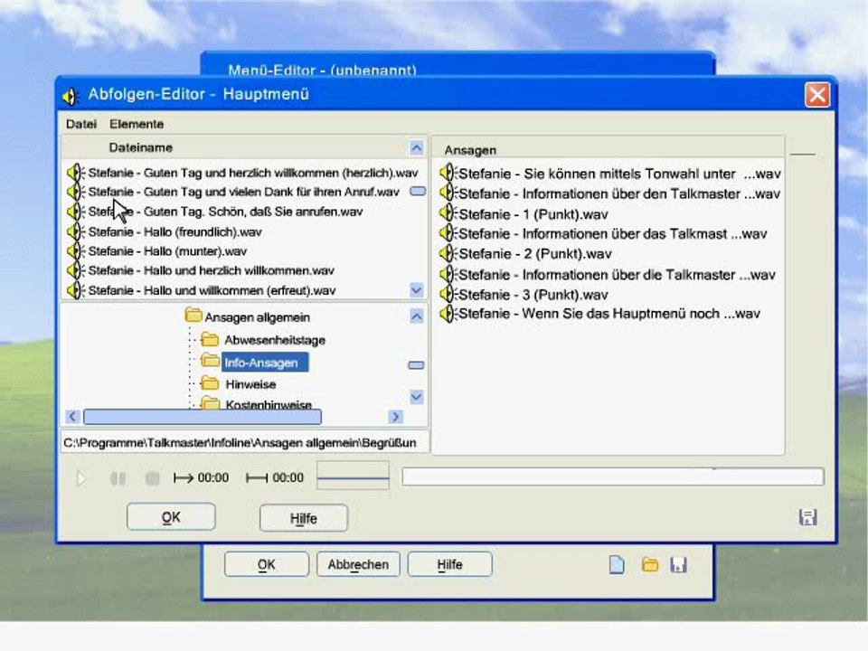The width and height of the screenshot is (868, 651).
Task: Click speaker icon for 'Hallo und herzlich willkommen.wav'
Action: coord(75,270)
